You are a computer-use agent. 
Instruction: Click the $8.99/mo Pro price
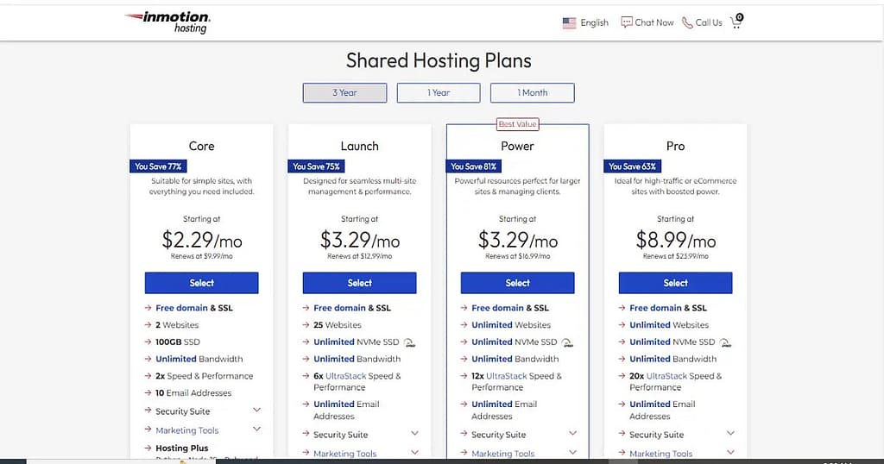(x=675, y=241)
